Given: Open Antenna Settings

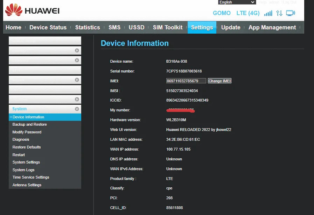Looking at the screenshot, I should click(x=27, y=185).
